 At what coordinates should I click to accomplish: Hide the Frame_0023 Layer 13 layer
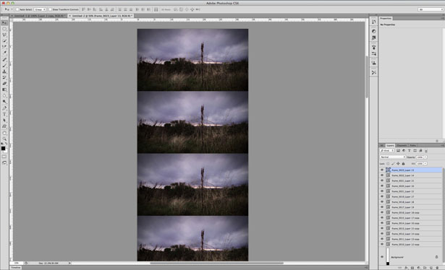point(382,170)
